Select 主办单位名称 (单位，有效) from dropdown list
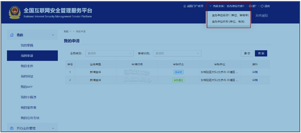 (x=228, y=22)
